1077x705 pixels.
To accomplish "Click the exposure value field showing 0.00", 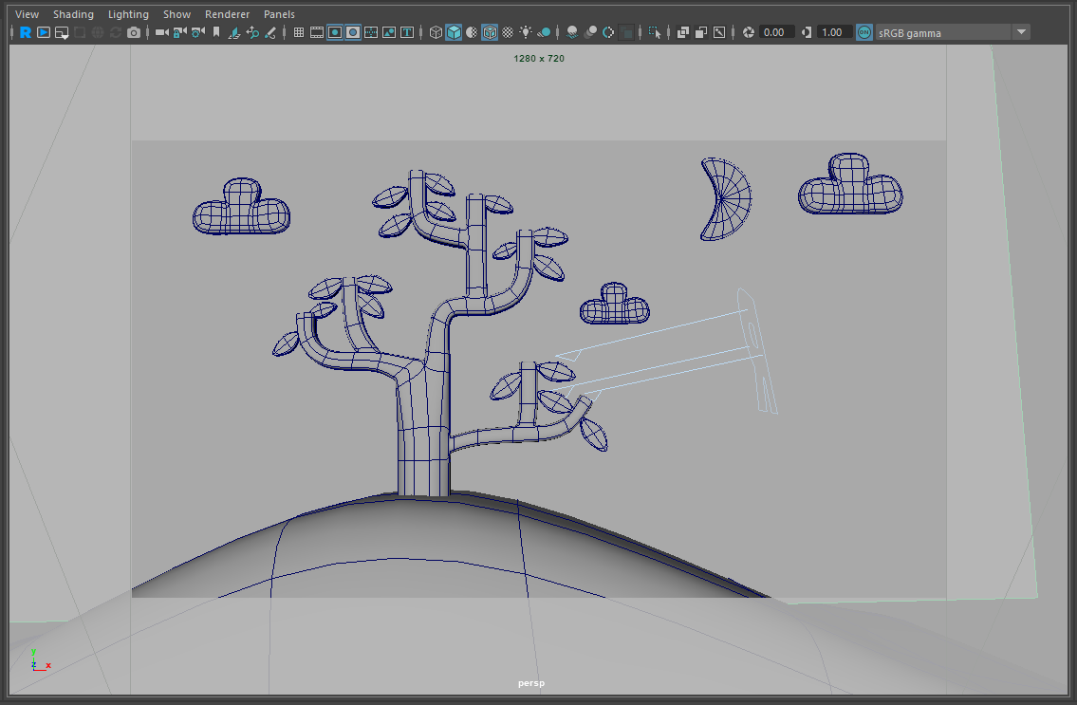I will (774, 32).
